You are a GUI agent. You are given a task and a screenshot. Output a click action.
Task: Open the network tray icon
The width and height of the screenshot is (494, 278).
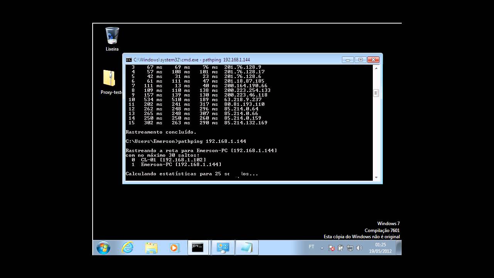pyautogui.click(x=350, y=248)
